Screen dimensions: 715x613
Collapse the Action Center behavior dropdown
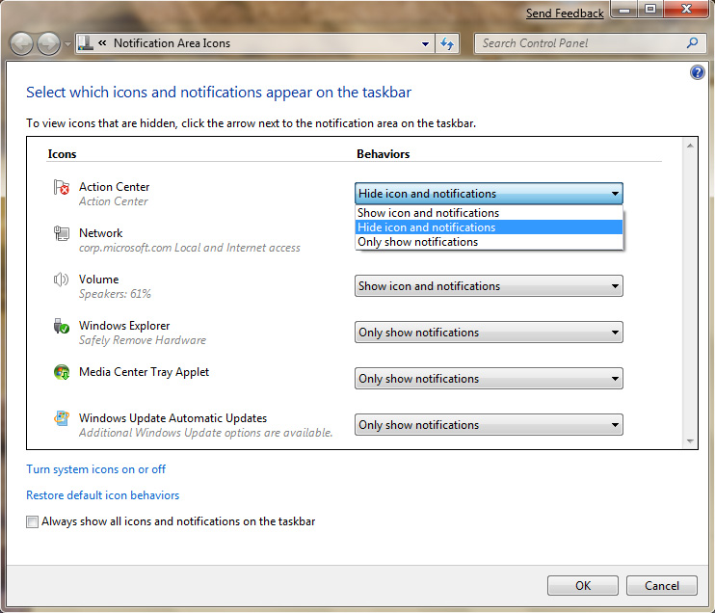point(489,194)
